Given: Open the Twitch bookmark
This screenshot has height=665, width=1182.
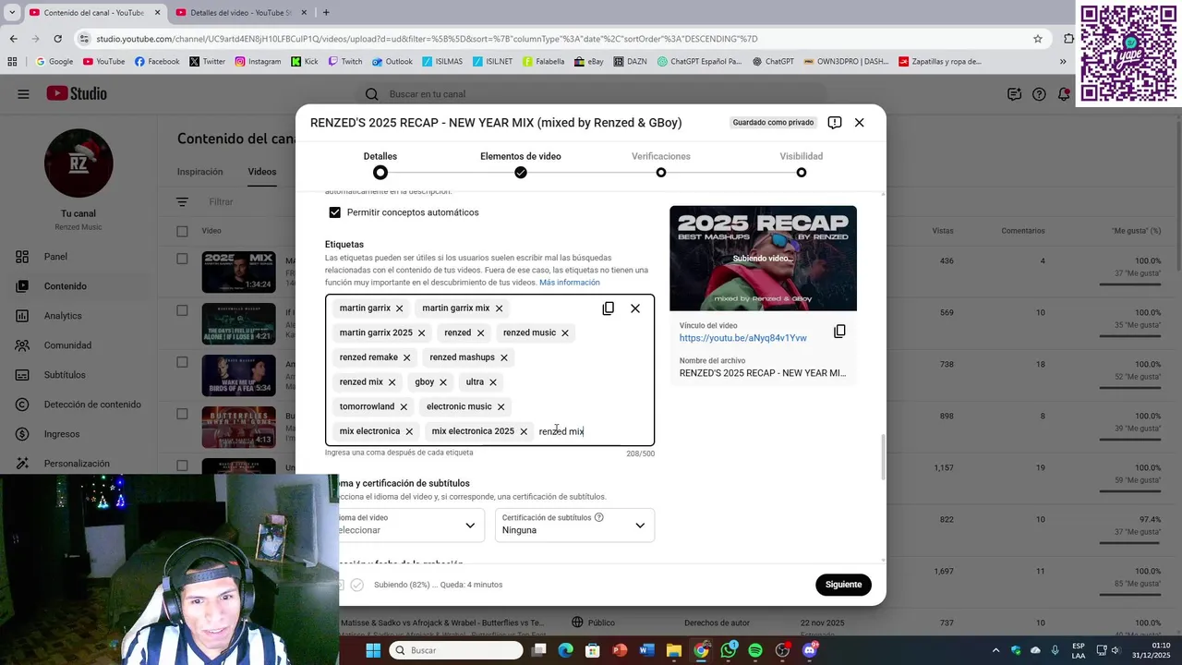Looking at the screenshot, I should point(344,62).
